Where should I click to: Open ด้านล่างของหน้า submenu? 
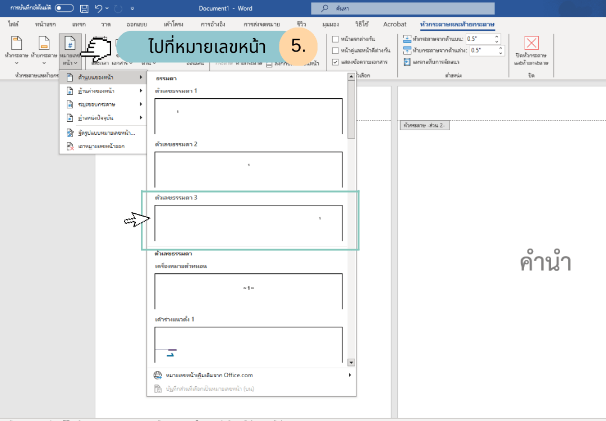coord(103,91)
